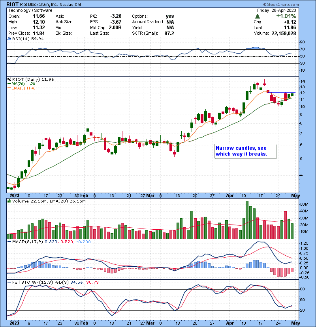Click the Open value 11.66
The width and height of the screenshot is (316, 327).
(39, 16)
